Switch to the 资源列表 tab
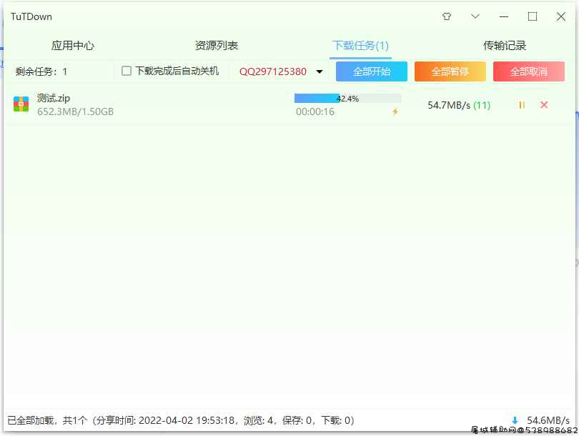Screen dimensions: 579x436 (217, 46)
